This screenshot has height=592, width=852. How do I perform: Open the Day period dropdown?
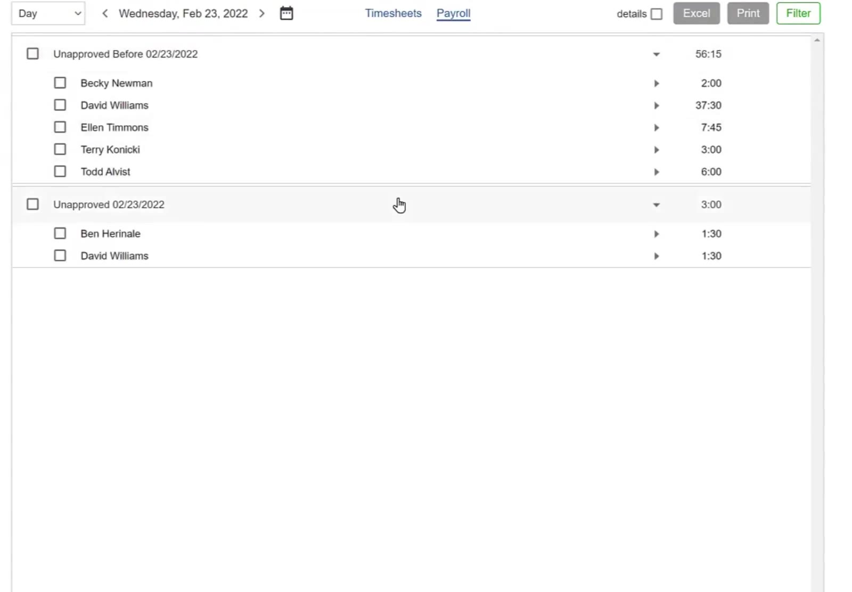(x=48, y=13)
